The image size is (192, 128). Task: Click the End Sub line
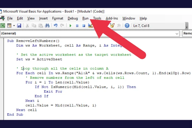15,115
